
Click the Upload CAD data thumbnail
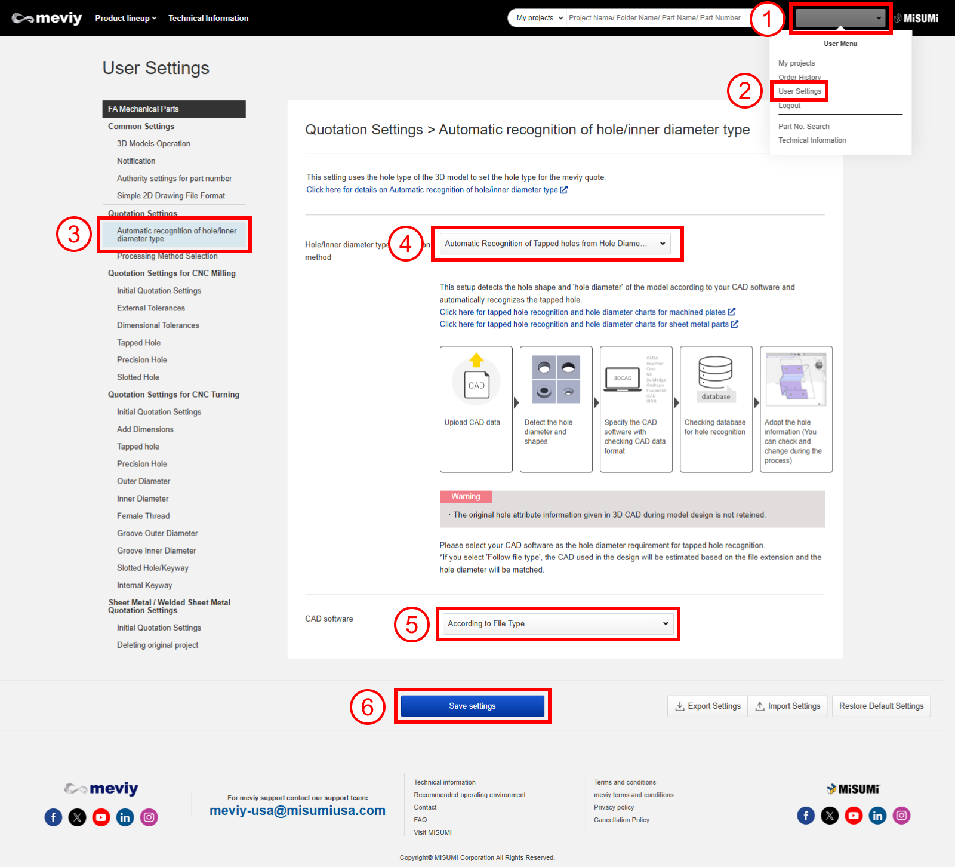tap(476, 381)
